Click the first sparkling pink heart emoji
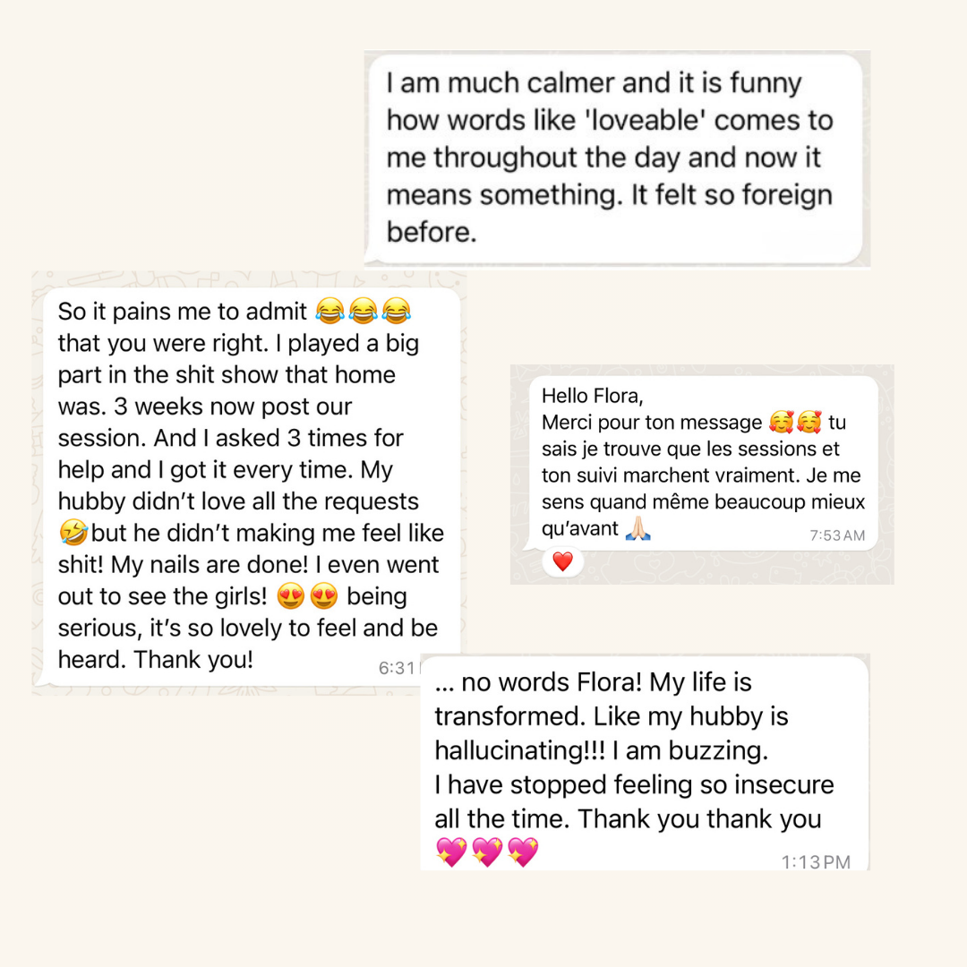The height and width of the screenshot is (967, 967). point(451,851)
